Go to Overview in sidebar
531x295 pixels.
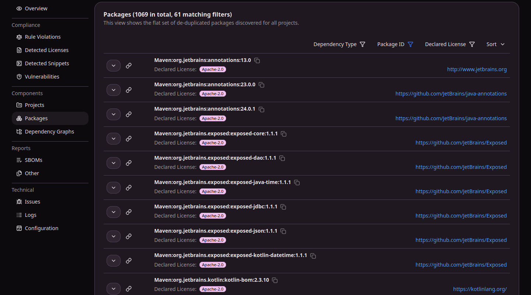point(50,8)
